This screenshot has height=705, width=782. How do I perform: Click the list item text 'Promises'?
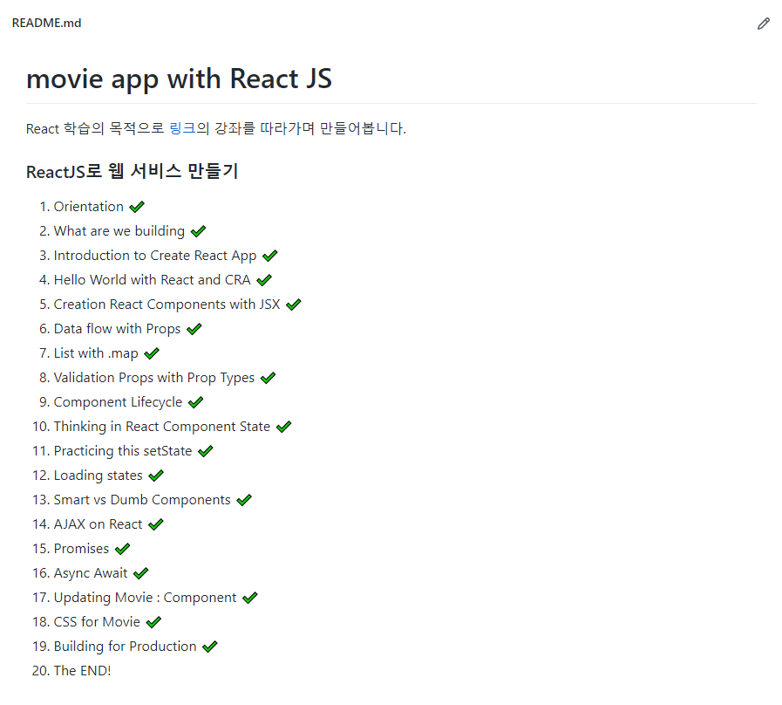pyautogui.click(x=81, y=549)
